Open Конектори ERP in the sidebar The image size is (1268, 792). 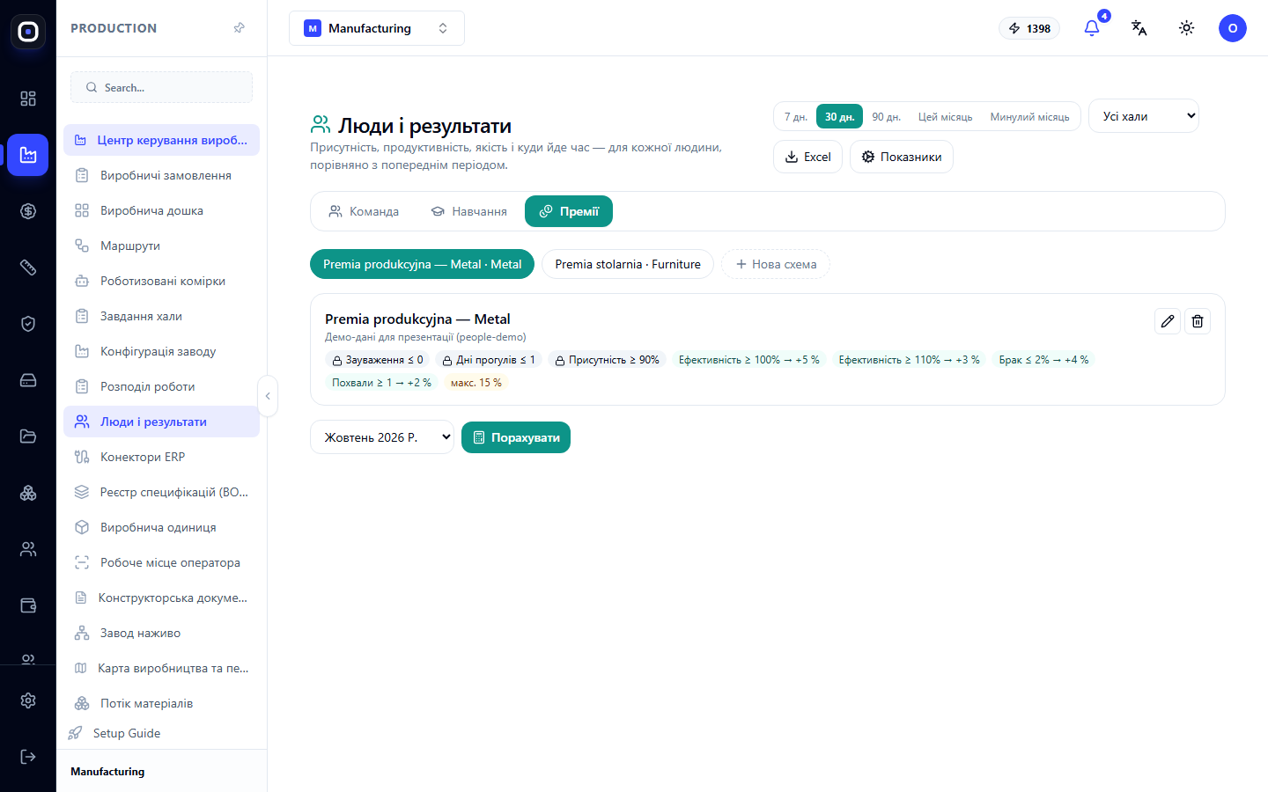coord(162,457)
